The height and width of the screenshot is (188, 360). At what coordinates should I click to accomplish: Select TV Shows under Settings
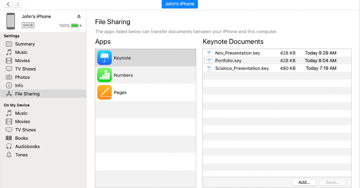point(25,69)
